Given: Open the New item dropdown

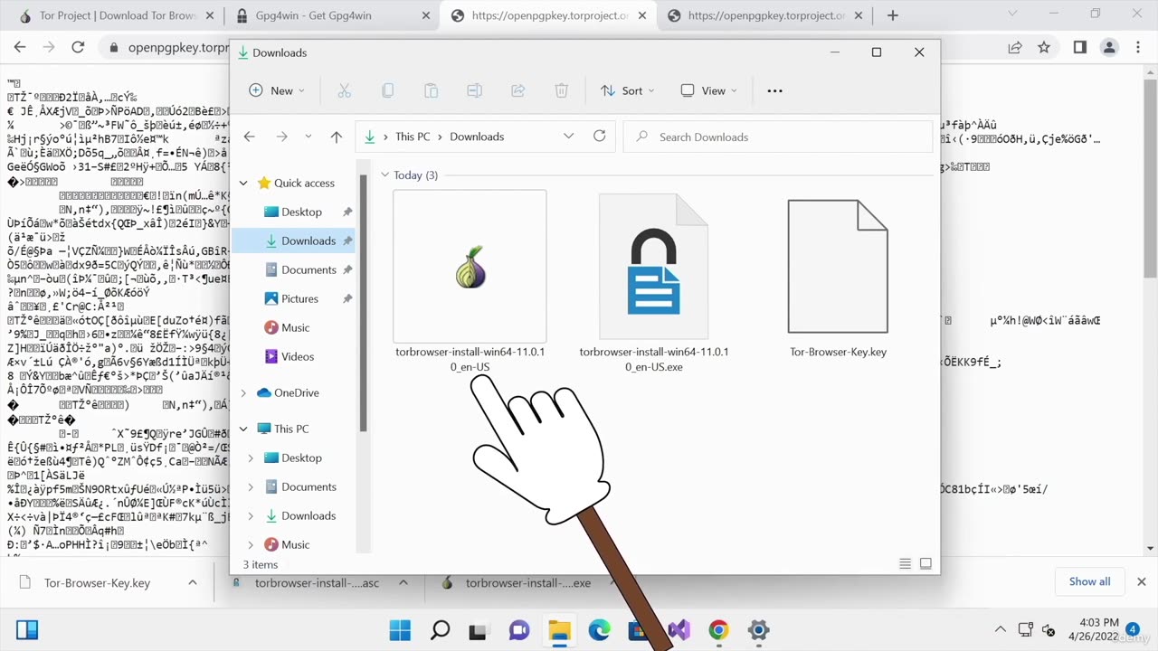Looking at the screenshot, I should pos(277,90).
